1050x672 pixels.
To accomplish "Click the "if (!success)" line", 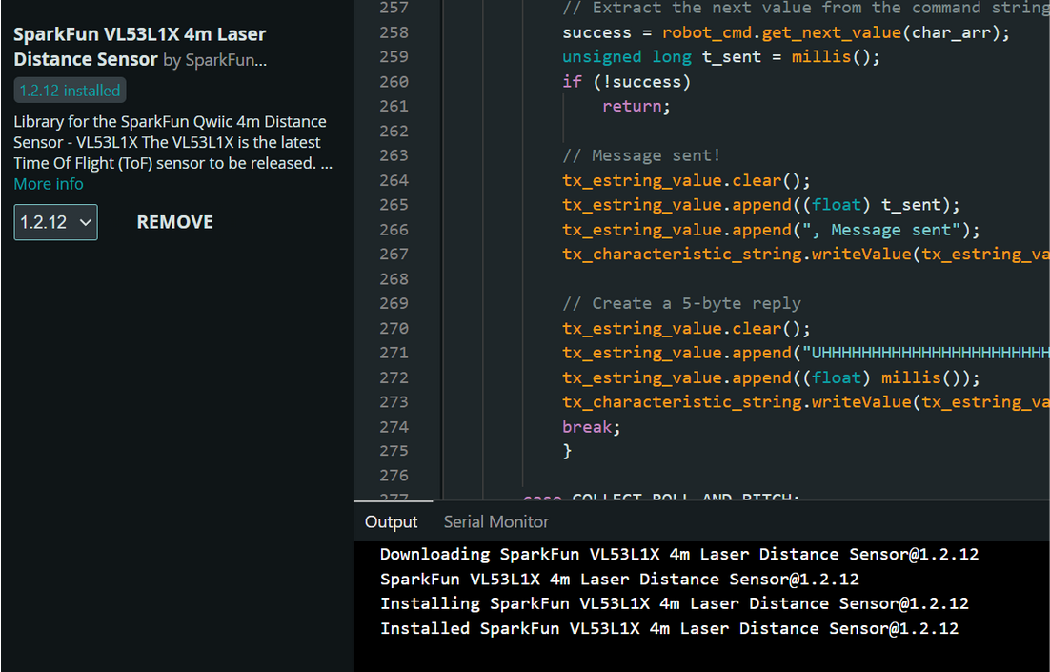I will point(626,82).
